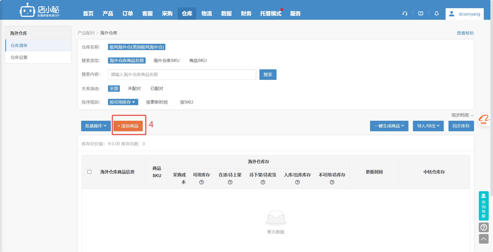Choose 海外仓库SKU search type
This screenshot has height=252, width=493.
click(x=166, y=61)
